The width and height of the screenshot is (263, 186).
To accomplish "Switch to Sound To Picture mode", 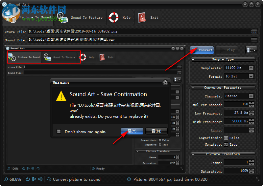I will coord(80,18).
